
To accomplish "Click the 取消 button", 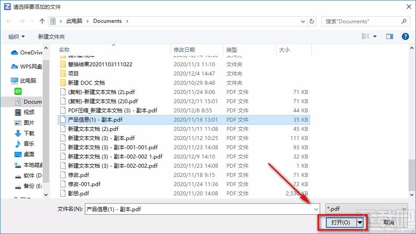I will (389, 223).
